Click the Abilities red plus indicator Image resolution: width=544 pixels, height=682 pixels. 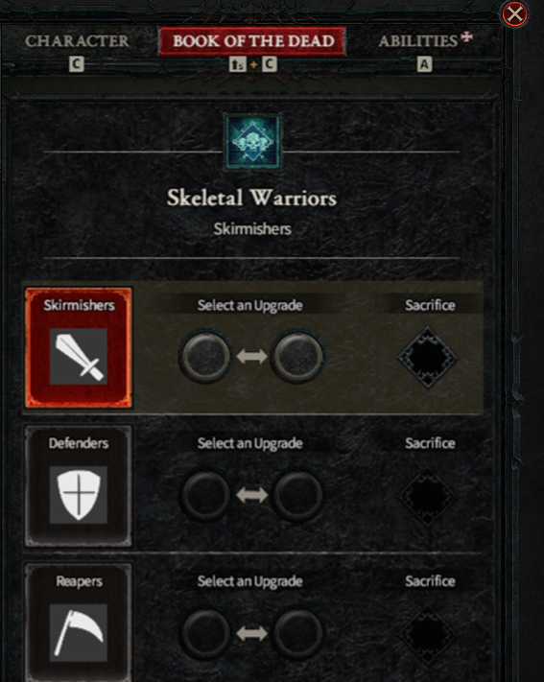[466, 36]
